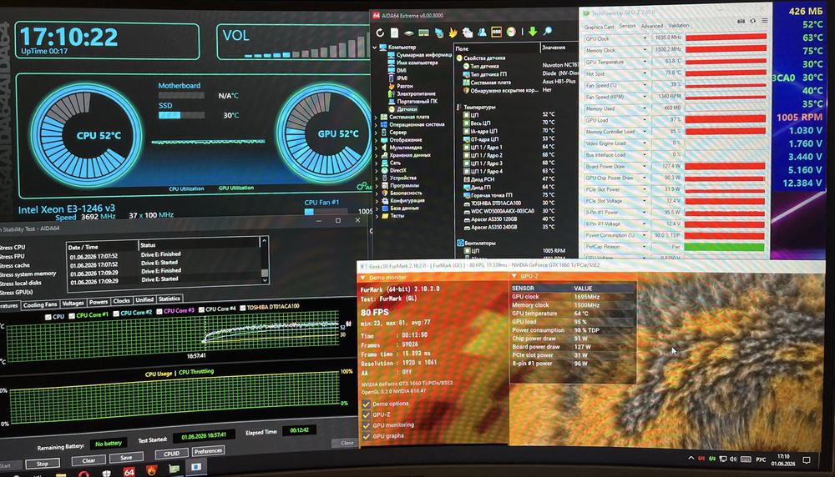This screenshot has height=477, width=835.
Task: Click the green memory module icon in AIDA64 toolbar
Action: click(423, 33)
